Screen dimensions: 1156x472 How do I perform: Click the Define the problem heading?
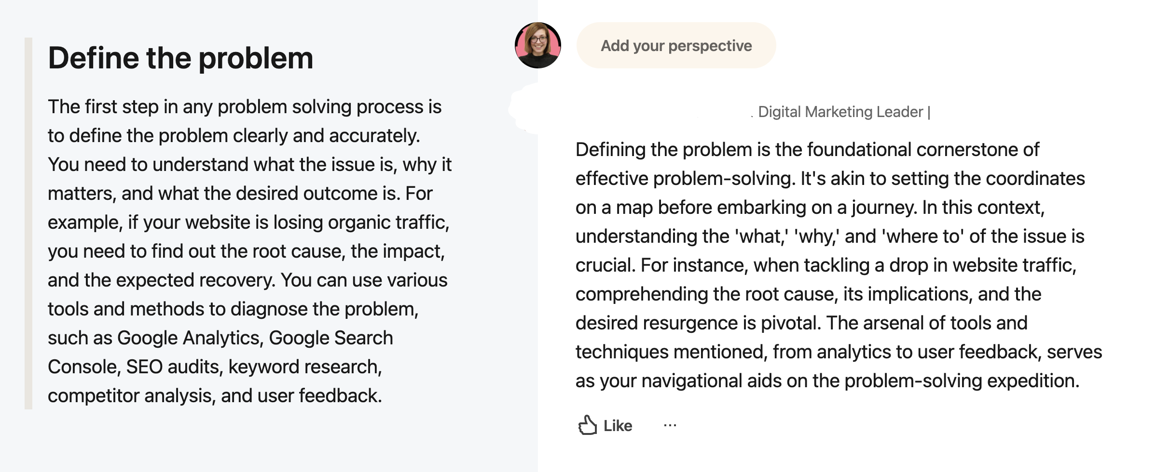pos(181,58)
